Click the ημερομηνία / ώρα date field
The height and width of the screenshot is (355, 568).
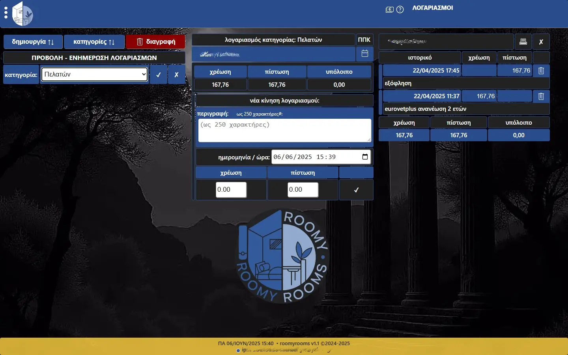321,157
